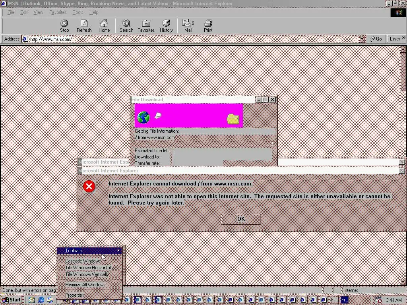The image size is (407, 305).
Task: Open the Tools menu
Action: pos(78,12)
